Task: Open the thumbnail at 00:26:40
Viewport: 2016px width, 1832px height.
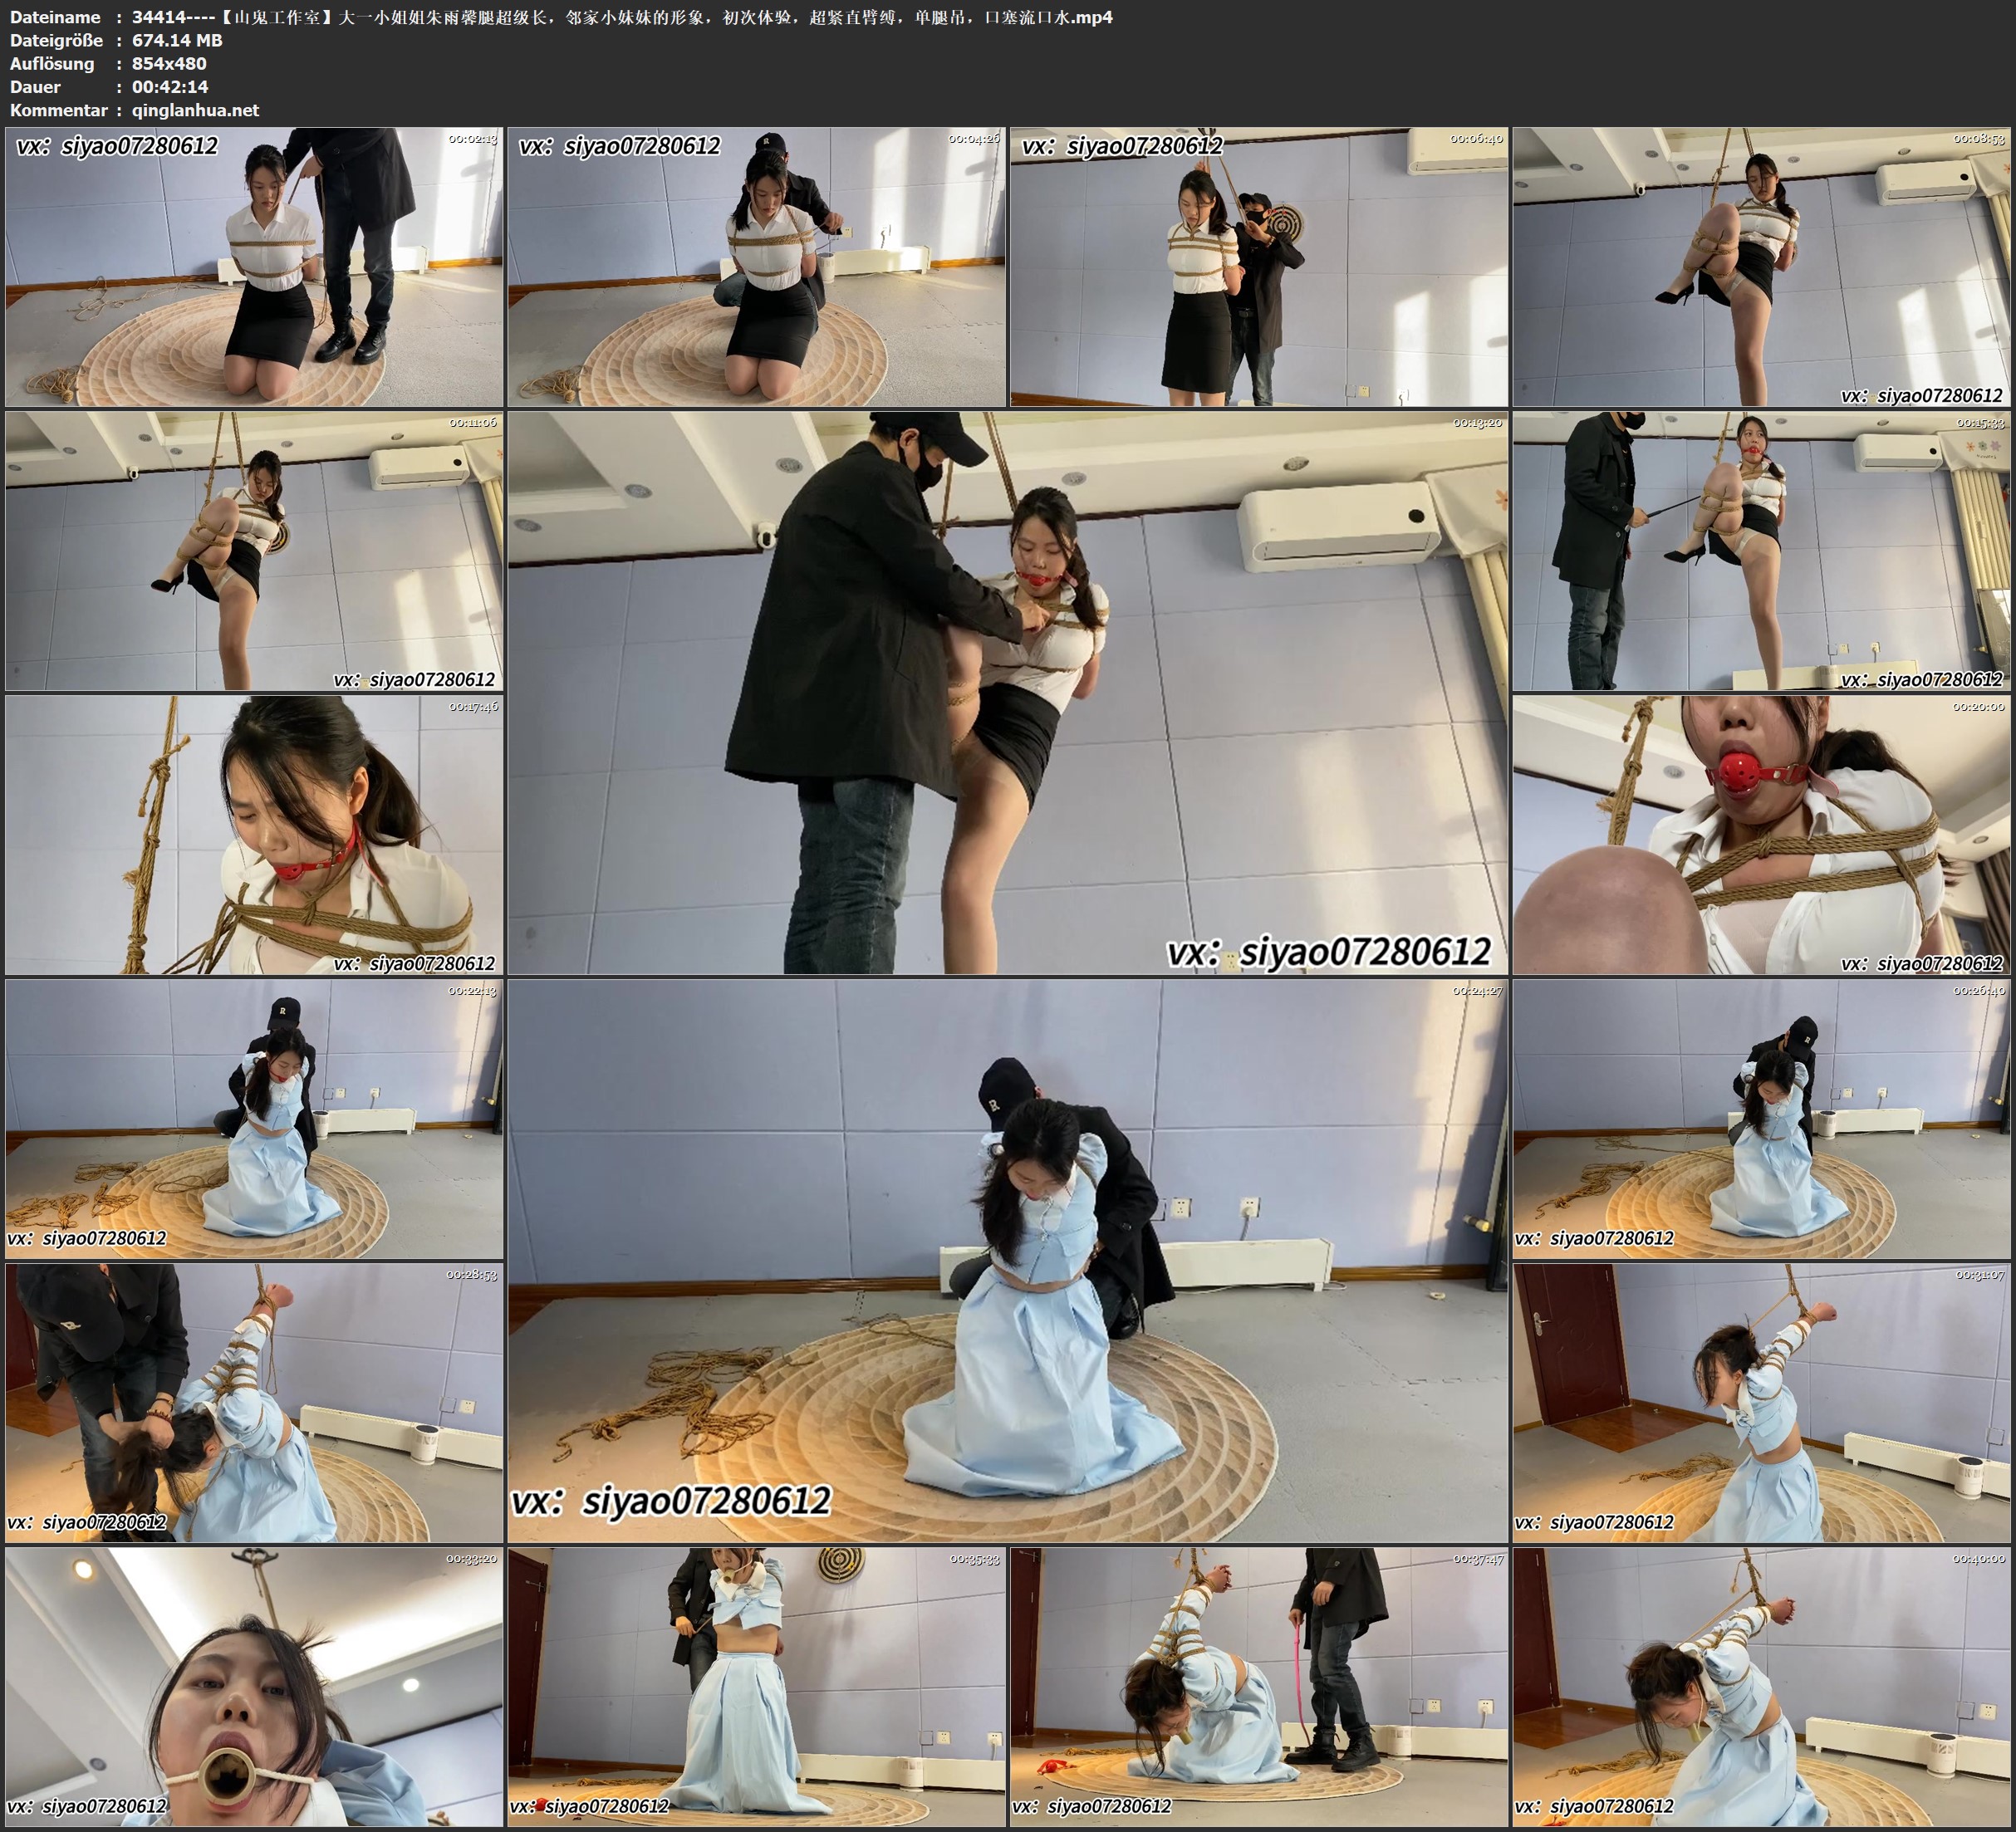Action: coord(1761,1118)
